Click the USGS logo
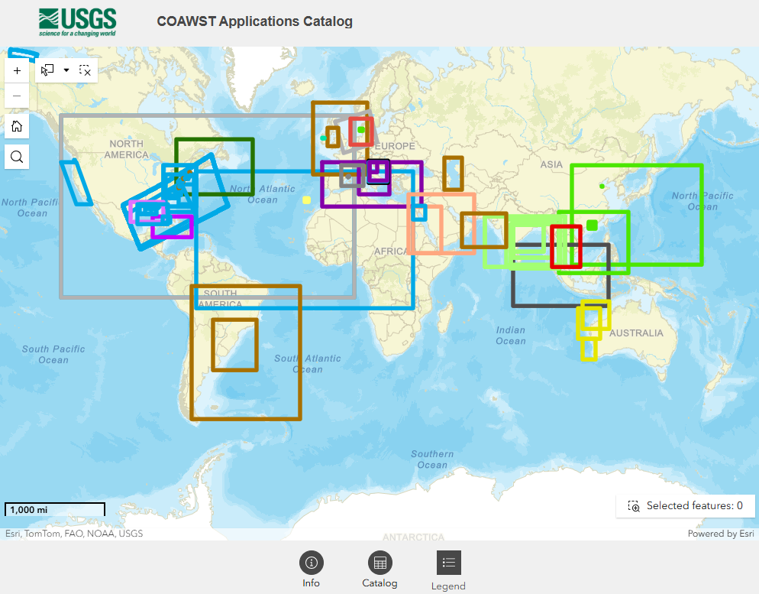 click(x=77, y=22)
